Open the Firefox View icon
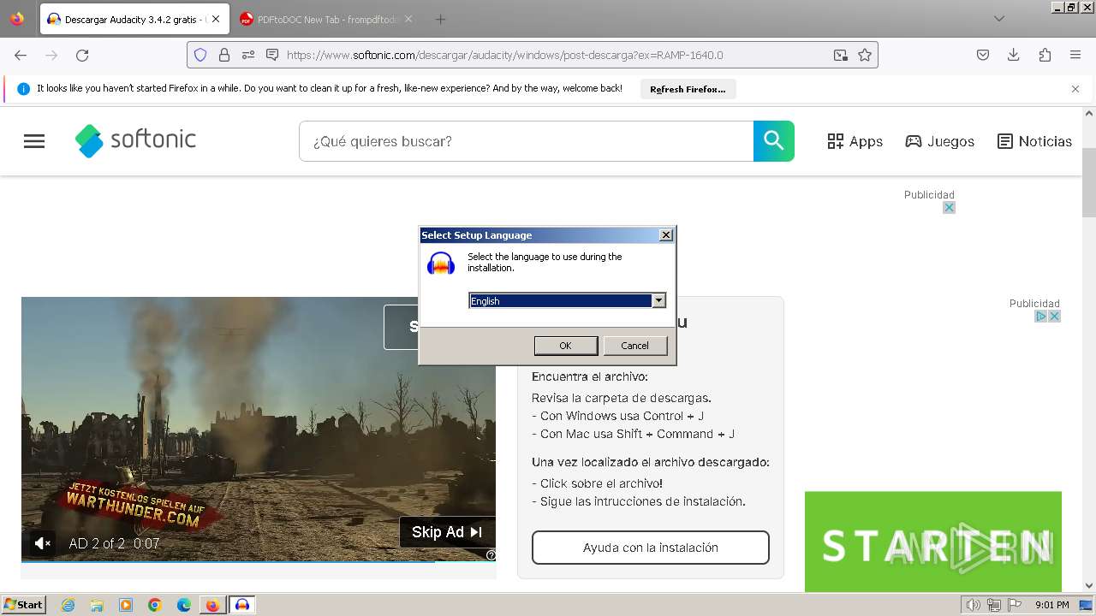 click(x=17, y=19)
